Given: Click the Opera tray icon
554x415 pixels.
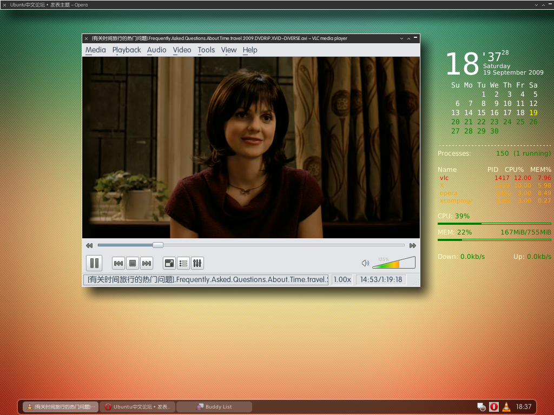Looking at the screenshot, I should click(x=494, y=407).
